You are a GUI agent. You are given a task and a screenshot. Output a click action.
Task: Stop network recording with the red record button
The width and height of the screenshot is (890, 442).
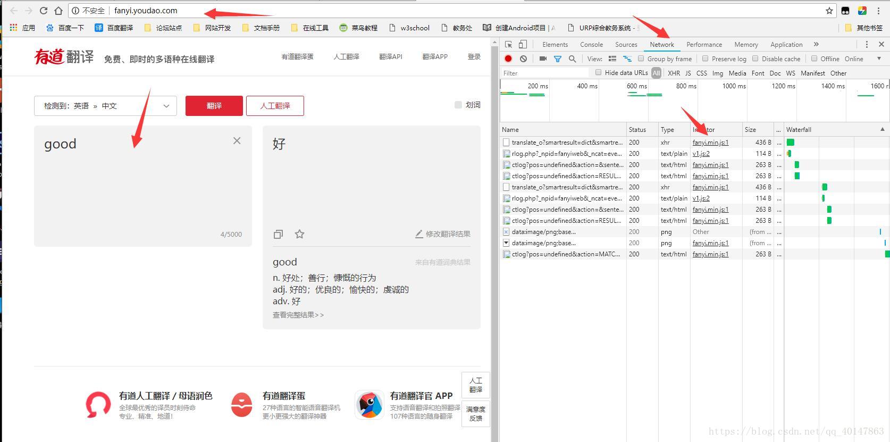508,59
